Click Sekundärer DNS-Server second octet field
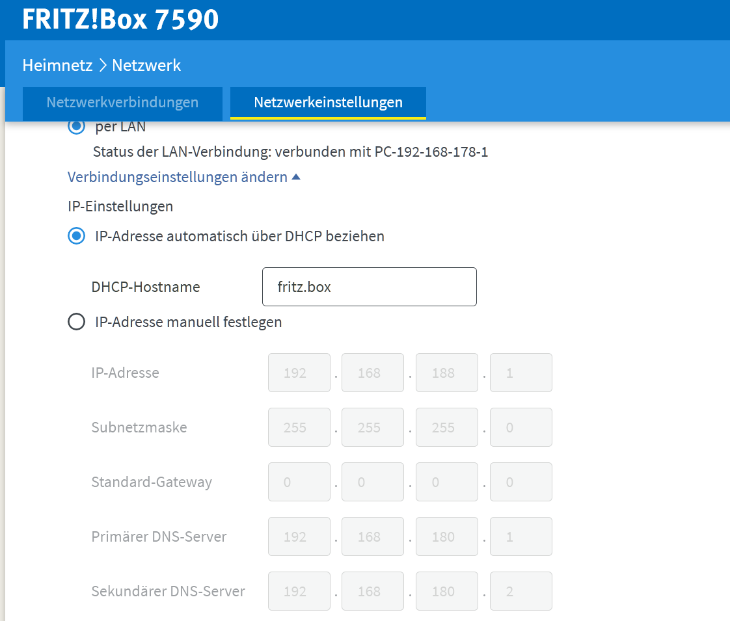This screenshot has height=621, width=730. point(373,591)
